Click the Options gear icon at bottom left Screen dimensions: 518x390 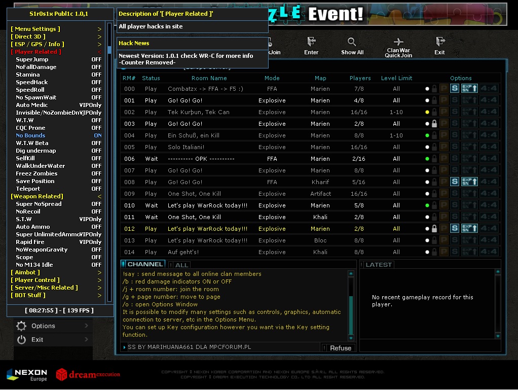[x=21, y=326]
